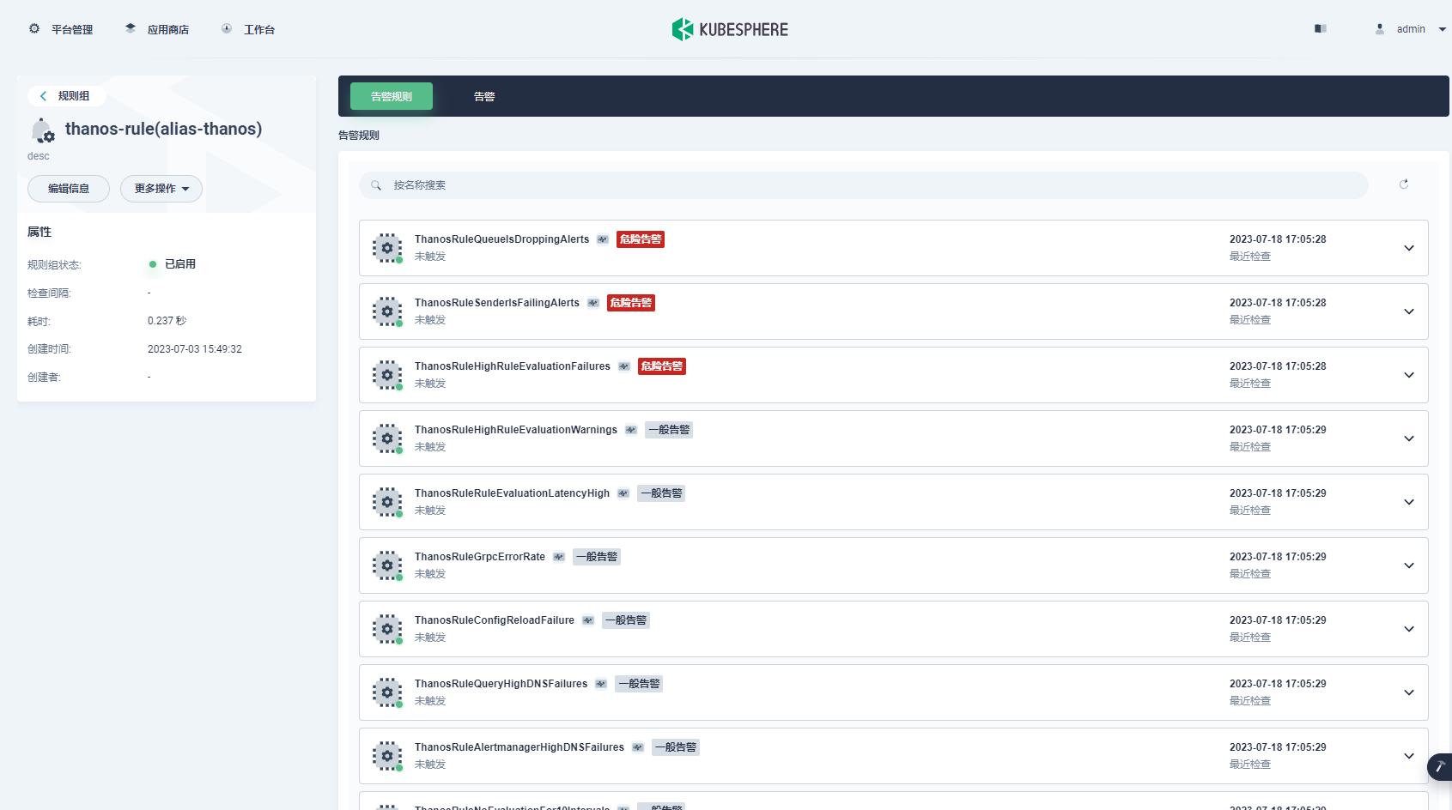1452x810 pixels.
Task: Open rule ThanosRuleQueueIsDroppingAlerts name
Action: (501, 239)
